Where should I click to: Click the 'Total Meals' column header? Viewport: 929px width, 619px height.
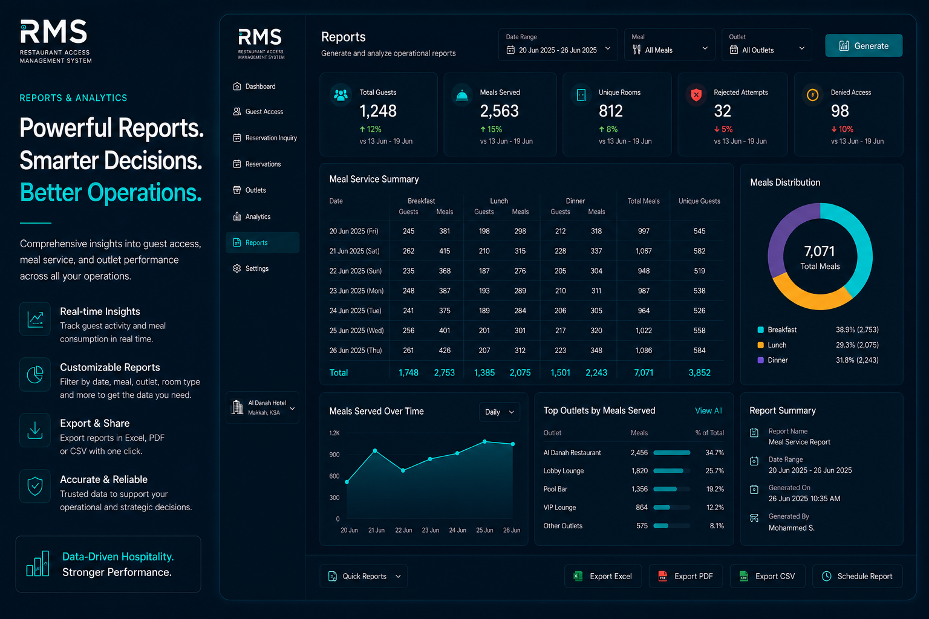click(644, 201)
